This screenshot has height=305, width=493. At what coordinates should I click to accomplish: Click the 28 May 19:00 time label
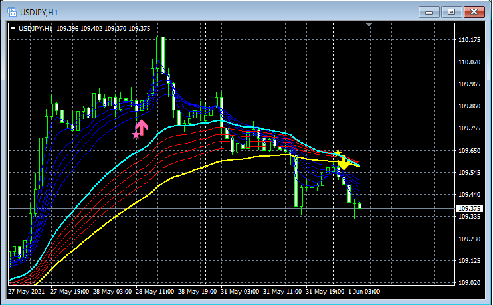point(197,292)
